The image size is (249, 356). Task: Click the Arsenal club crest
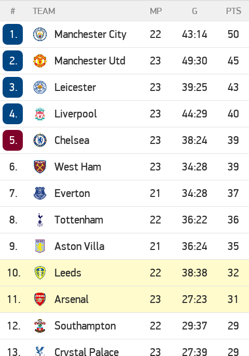point(40,299)
